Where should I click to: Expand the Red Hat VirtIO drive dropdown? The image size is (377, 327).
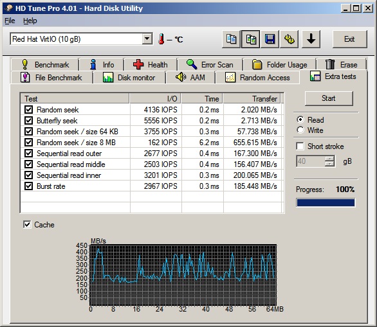(x=147, y=39)
